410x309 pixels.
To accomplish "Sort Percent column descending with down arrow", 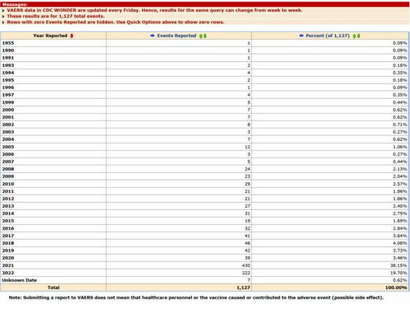I will coord(358,36).
